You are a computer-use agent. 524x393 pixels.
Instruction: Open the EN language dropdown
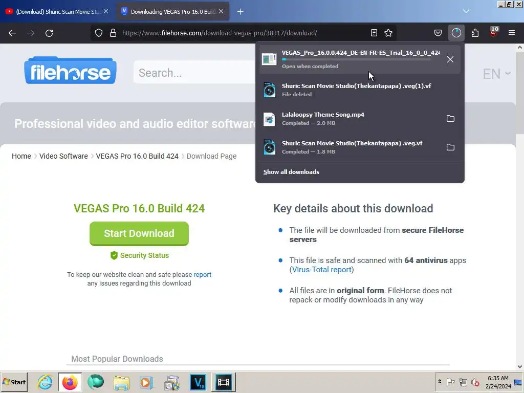tap(497, 74)
